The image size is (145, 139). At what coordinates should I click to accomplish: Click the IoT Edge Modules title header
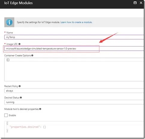[19, 3]
